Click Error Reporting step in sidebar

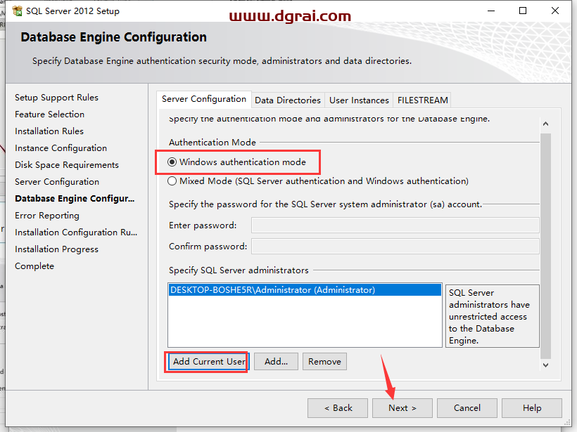click(47, 216)
